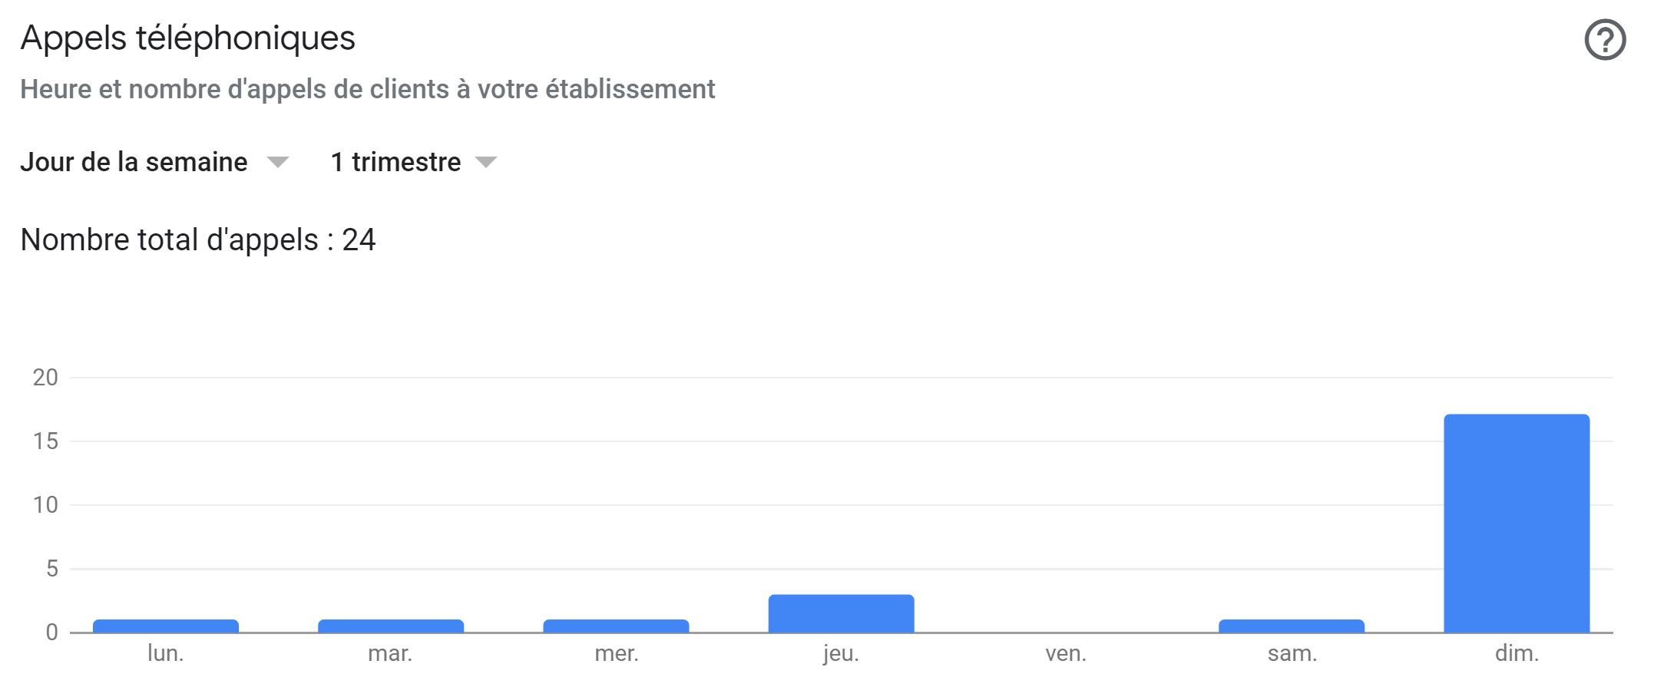Click the ven. axis label
1664x697 pixels.
(1066, 654)
